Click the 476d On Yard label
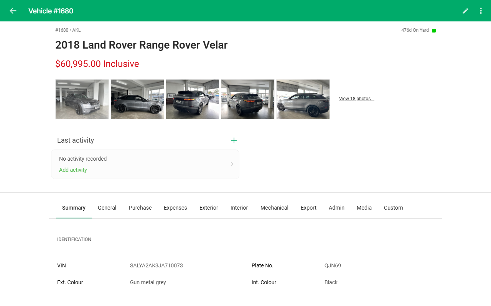The width and height of the screenshot is (491, 306). [415, 30]
